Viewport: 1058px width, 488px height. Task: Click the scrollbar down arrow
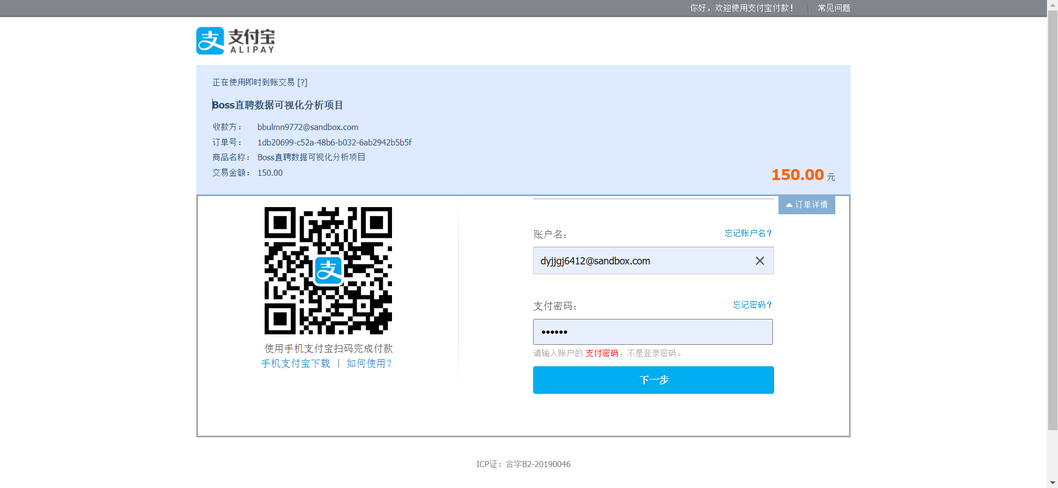1052,483
